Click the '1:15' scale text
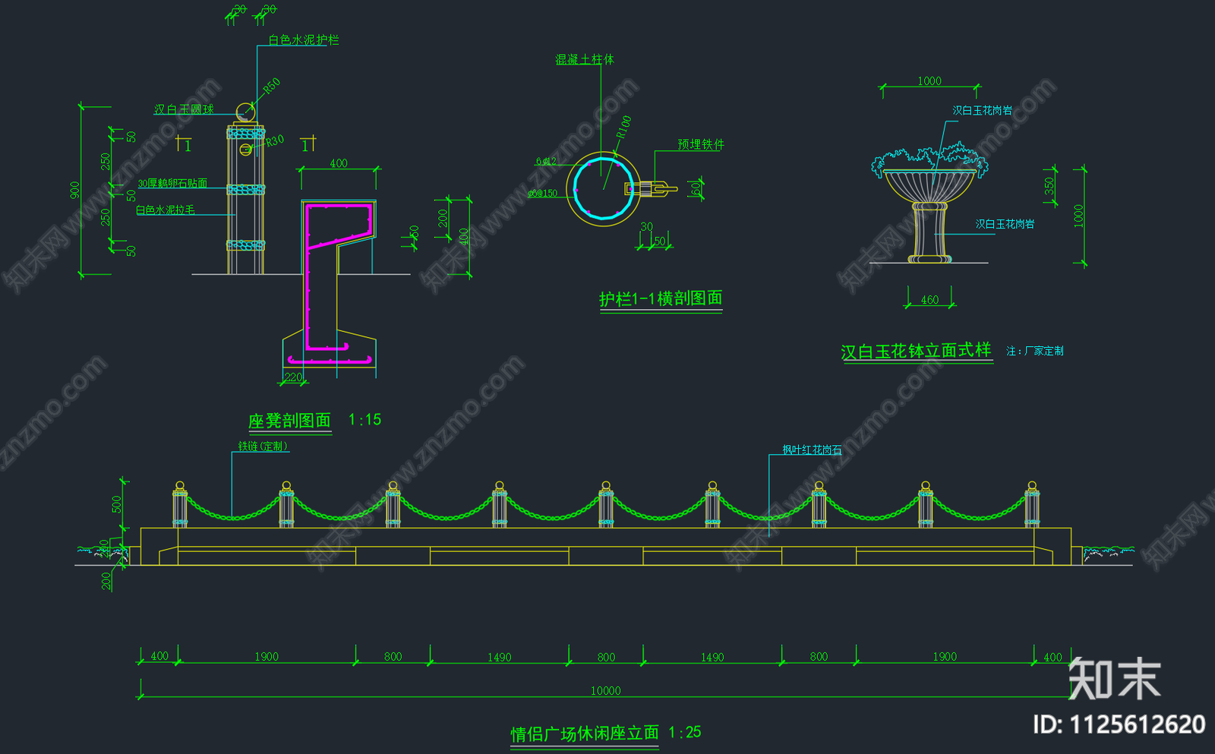The image size is (1215, 754). tap(364, 419)
